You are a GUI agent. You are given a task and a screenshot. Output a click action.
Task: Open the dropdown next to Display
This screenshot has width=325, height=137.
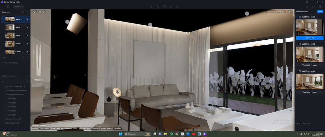pyautogui.click(x=290, y=12)
